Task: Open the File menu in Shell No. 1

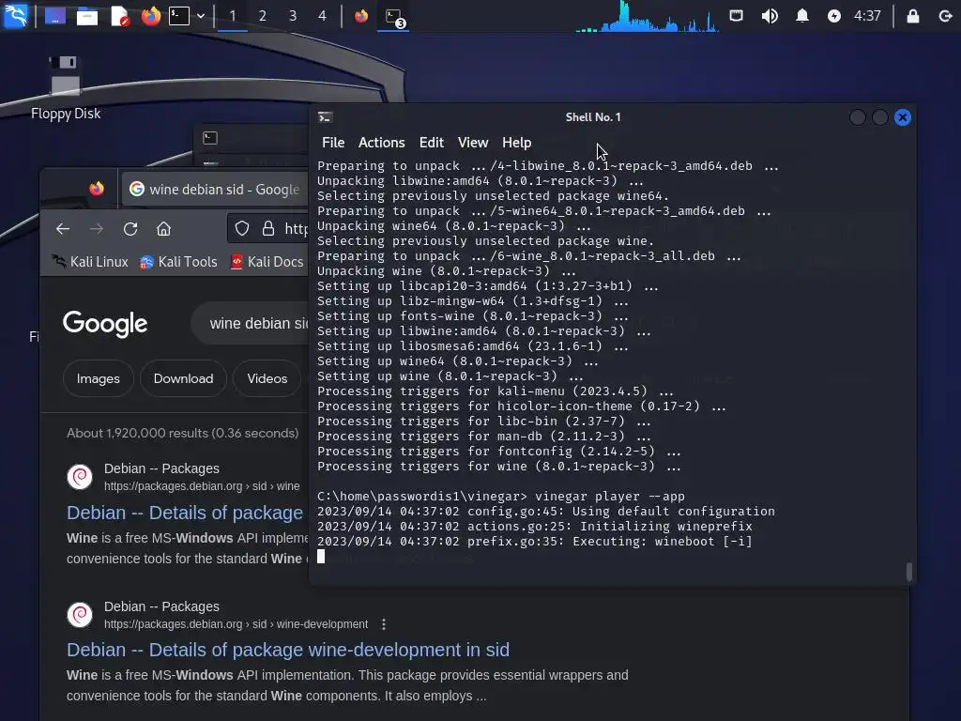Action: coord(333,143)
